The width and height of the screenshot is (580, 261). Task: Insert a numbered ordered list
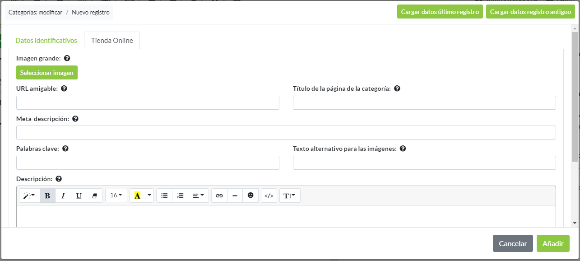point(180,196)
